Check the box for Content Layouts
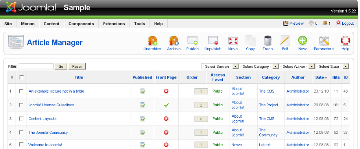Viewport: 360px width, 149px height. pos(21,118)
